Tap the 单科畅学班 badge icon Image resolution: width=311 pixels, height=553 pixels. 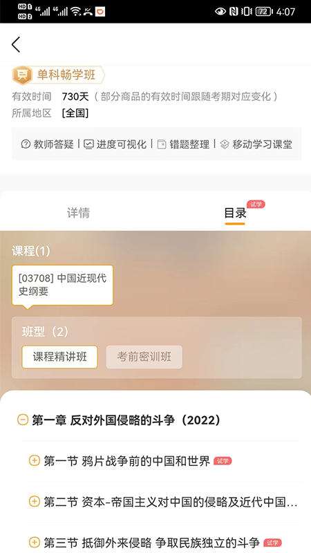[x=23, y=75]
